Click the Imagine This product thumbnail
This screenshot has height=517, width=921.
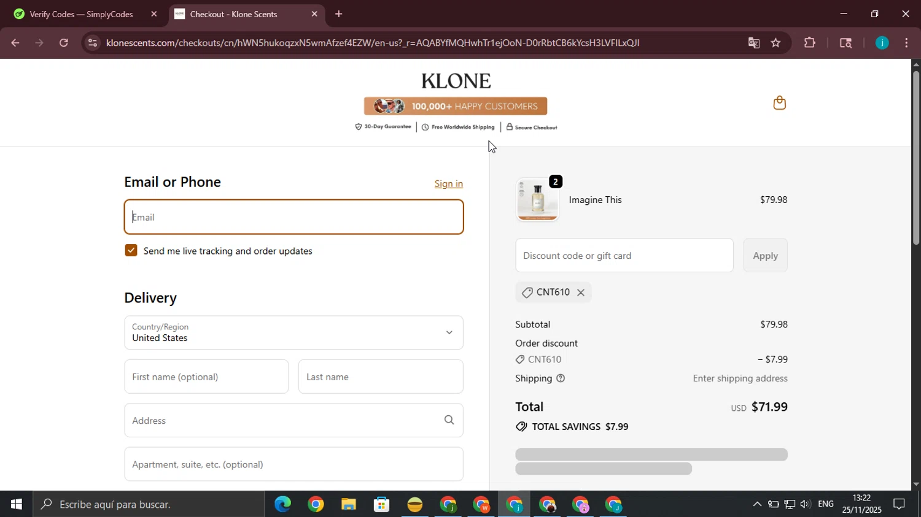tap(538, 201)
